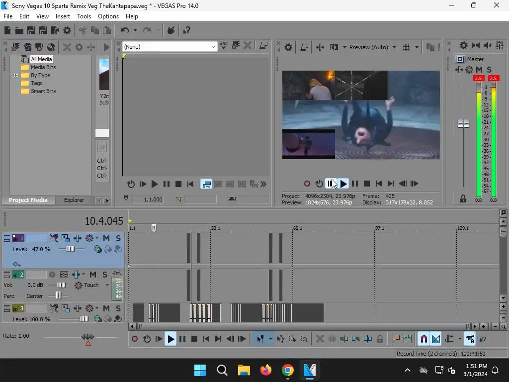
Task: Open preview grid overlays icon
Action: (x=406, y=47)
